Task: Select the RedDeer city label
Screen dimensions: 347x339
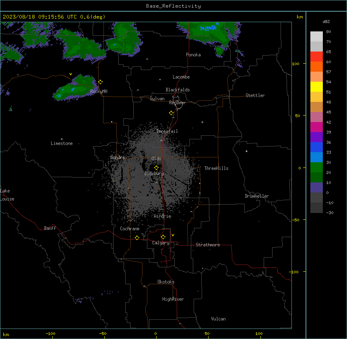Action: 177,103
